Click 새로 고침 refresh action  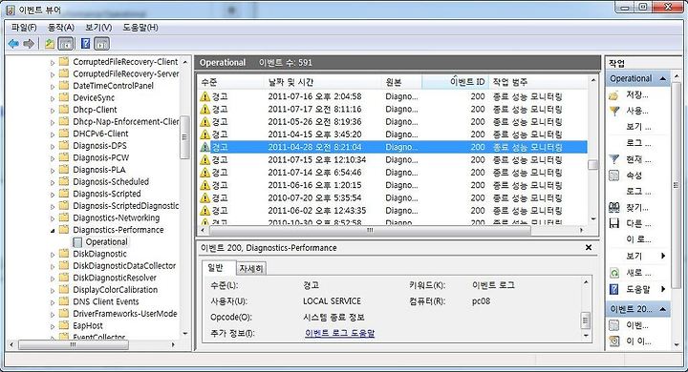point(638,272)
